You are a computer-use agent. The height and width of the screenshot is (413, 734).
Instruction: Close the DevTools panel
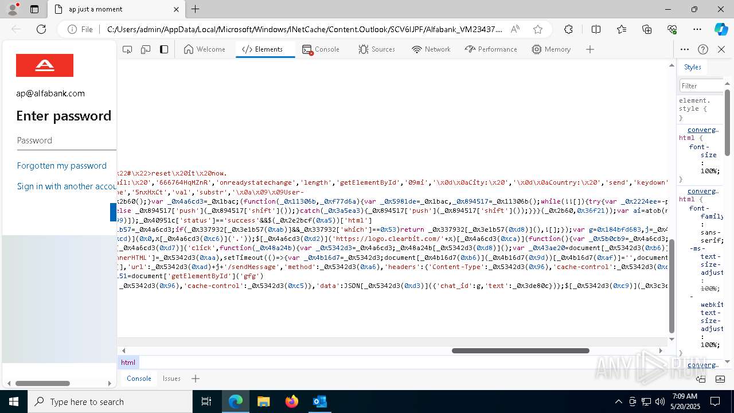[721, 49]
